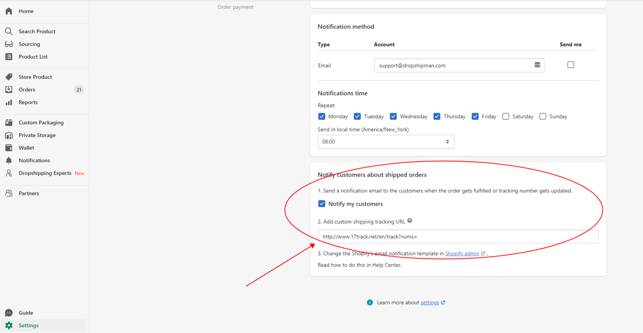Open Custom Packaging section
The width and height of the screenshot is (643, 333).
coord(41,123)
